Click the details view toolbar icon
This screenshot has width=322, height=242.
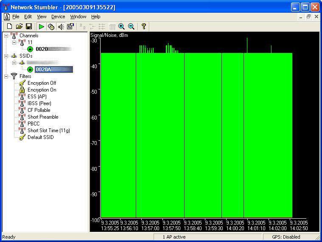click(112, 27)
